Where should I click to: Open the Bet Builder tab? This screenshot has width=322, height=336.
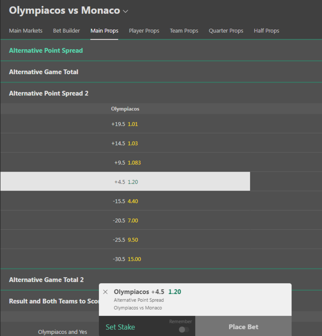66,31
